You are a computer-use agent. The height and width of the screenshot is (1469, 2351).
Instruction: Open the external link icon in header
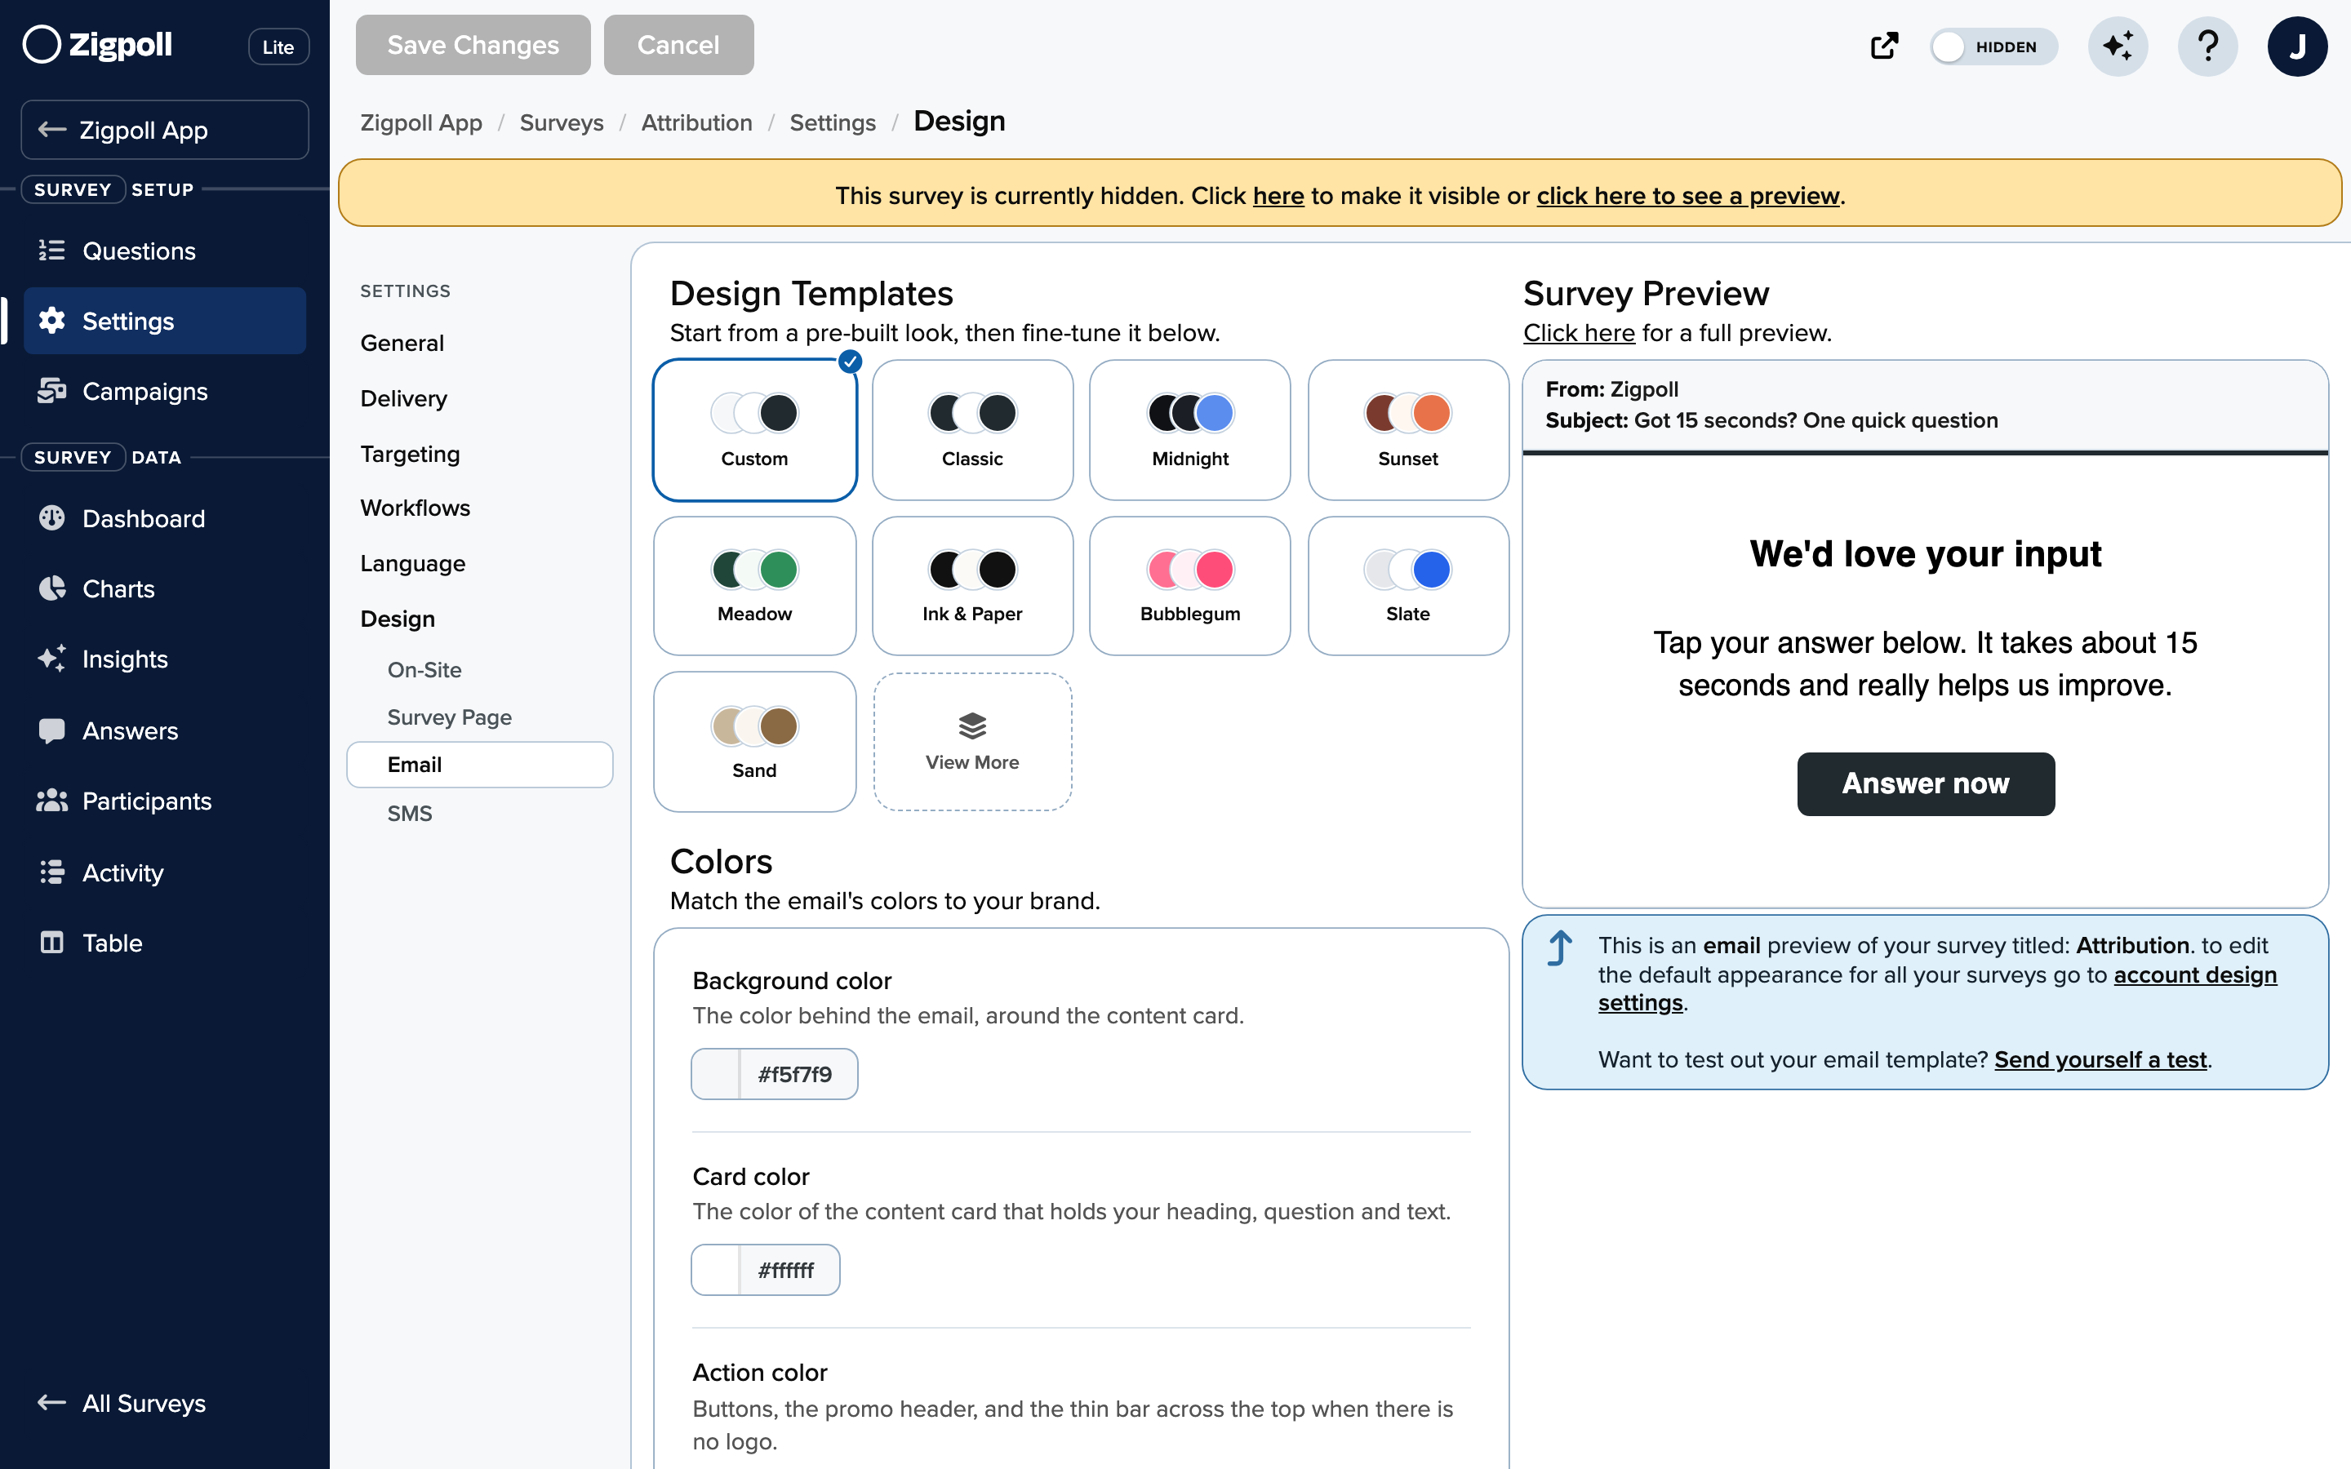coord(1884,46)
